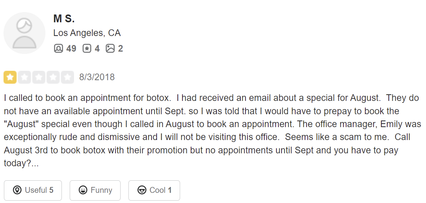The height and width of the screenshot is (203, 426).
Task: Click the botox review text paragraph
Action: pos(211,130)
